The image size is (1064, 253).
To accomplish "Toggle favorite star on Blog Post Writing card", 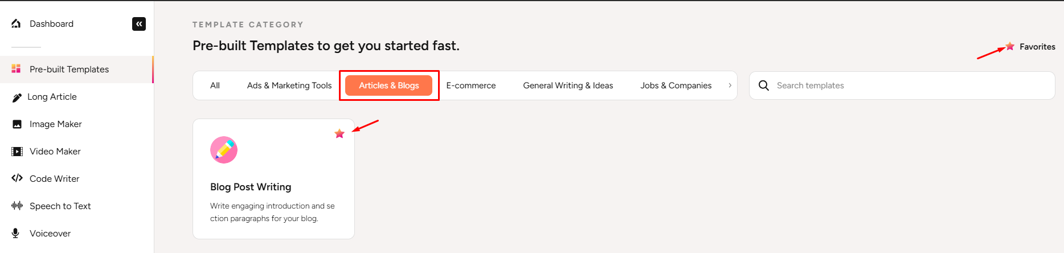I will pyautogui.click(x=339, y=133).
